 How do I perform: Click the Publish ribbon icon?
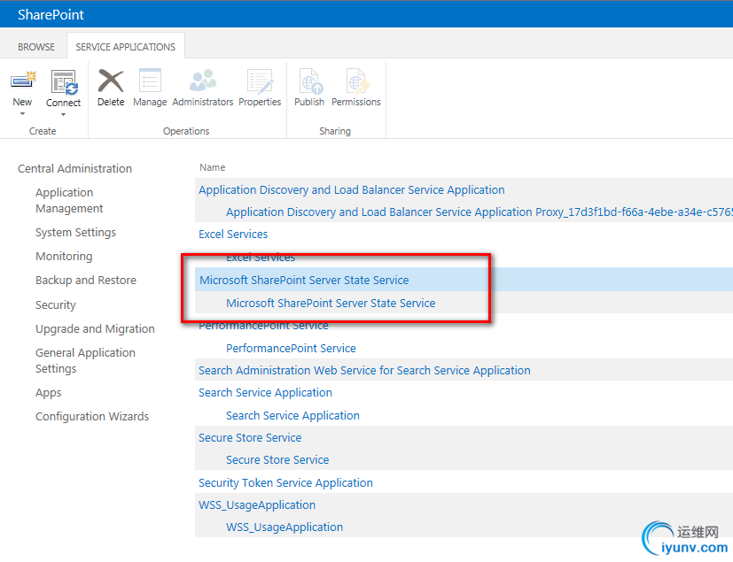point(309,82)
